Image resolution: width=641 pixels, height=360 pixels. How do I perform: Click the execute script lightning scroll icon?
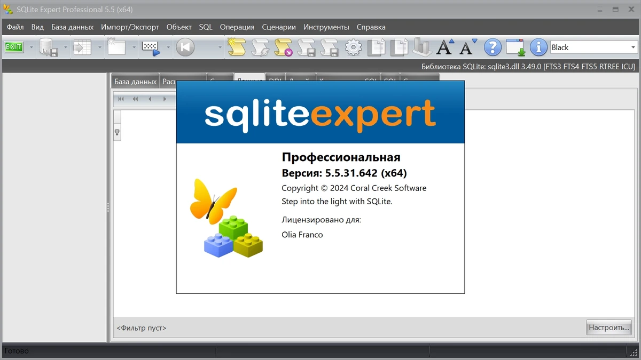pos(260,47)
